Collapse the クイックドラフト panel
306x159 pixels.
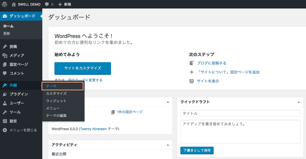coord(299,102)
